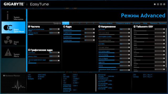Open the Core Clock value dropdown
The height and width of the screenshot is (94, 168).
(59, 52)
